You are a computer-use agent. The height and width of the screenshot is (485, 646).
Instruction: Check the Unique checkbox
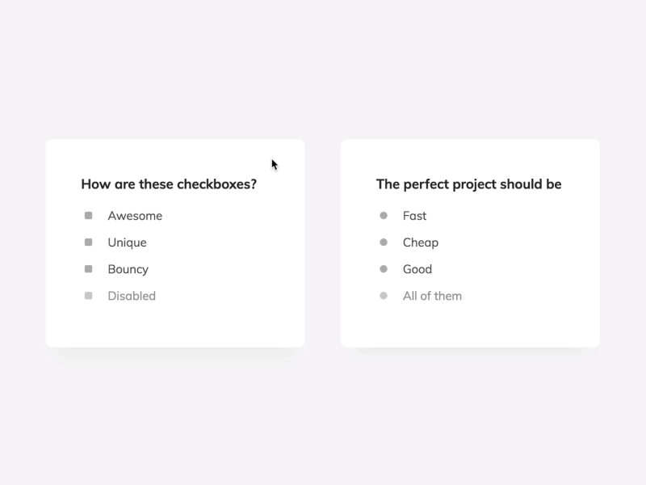[90, 242]
